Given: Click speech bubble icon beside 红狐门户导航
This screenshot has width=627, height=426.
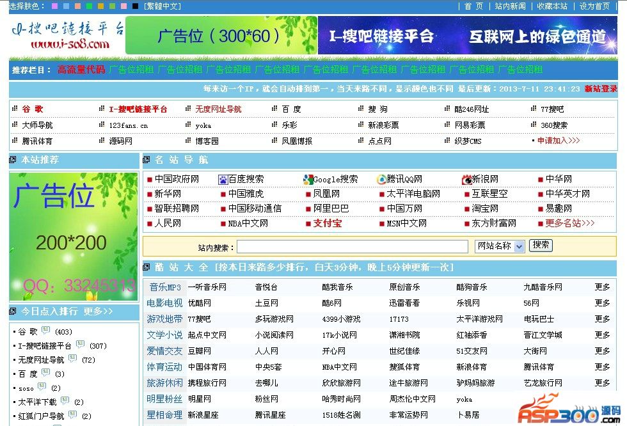Looking at the screenshot, I should click(73, 414).
